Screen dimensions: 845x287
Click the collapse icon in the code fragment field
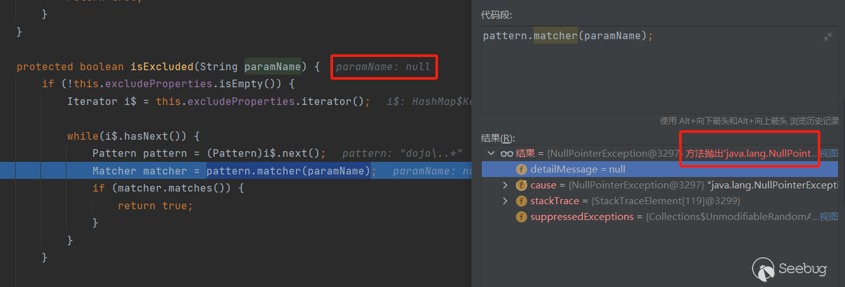point(827,37)
